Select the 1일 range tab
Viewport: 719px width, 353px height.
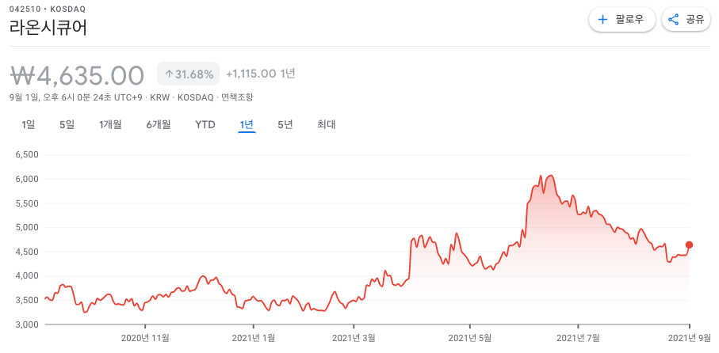pyautogui.click(x=28, y=124)
